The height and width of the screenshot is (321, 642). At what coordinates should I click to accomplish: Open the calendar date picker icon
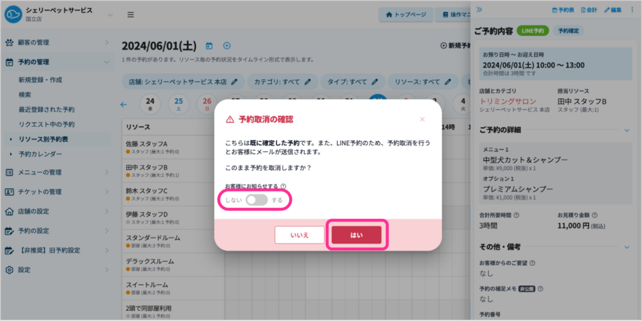(x=209, y=46)
